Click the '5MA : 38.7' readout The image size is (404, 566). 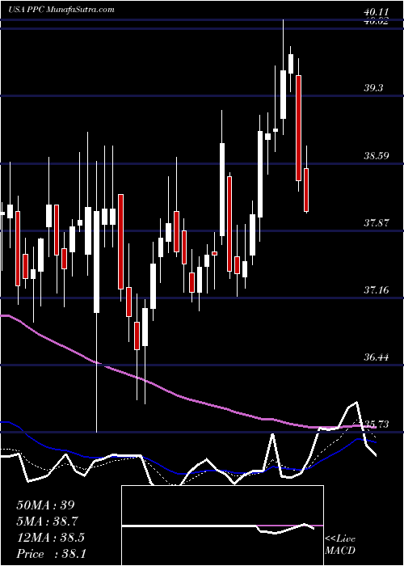[48, 522]
